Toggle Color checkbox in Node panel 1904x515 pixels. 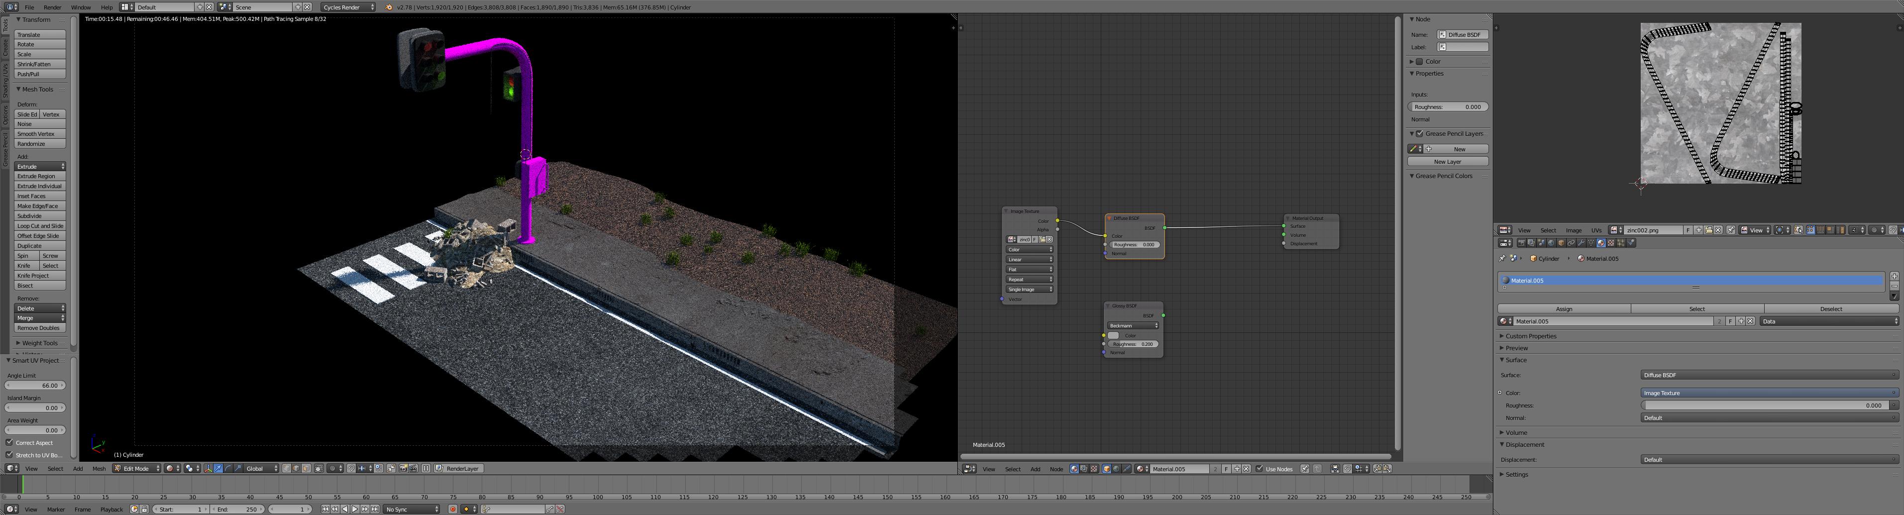1419,61
